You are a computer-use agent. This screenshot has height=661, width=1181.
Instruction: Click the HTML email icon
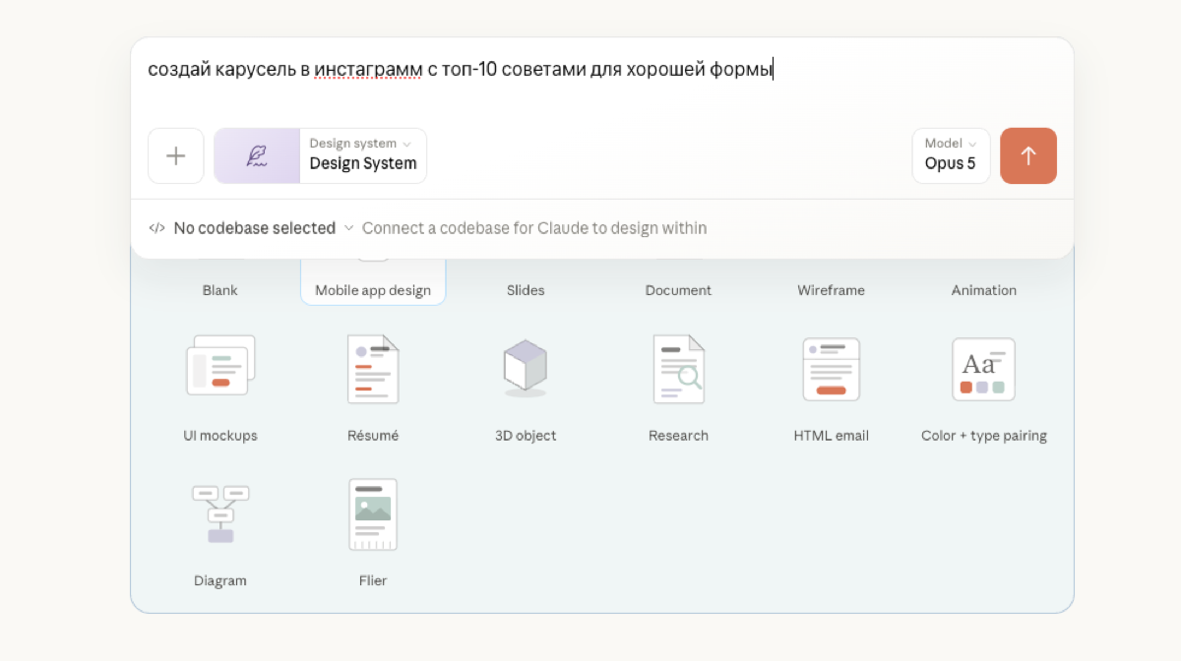832,370
